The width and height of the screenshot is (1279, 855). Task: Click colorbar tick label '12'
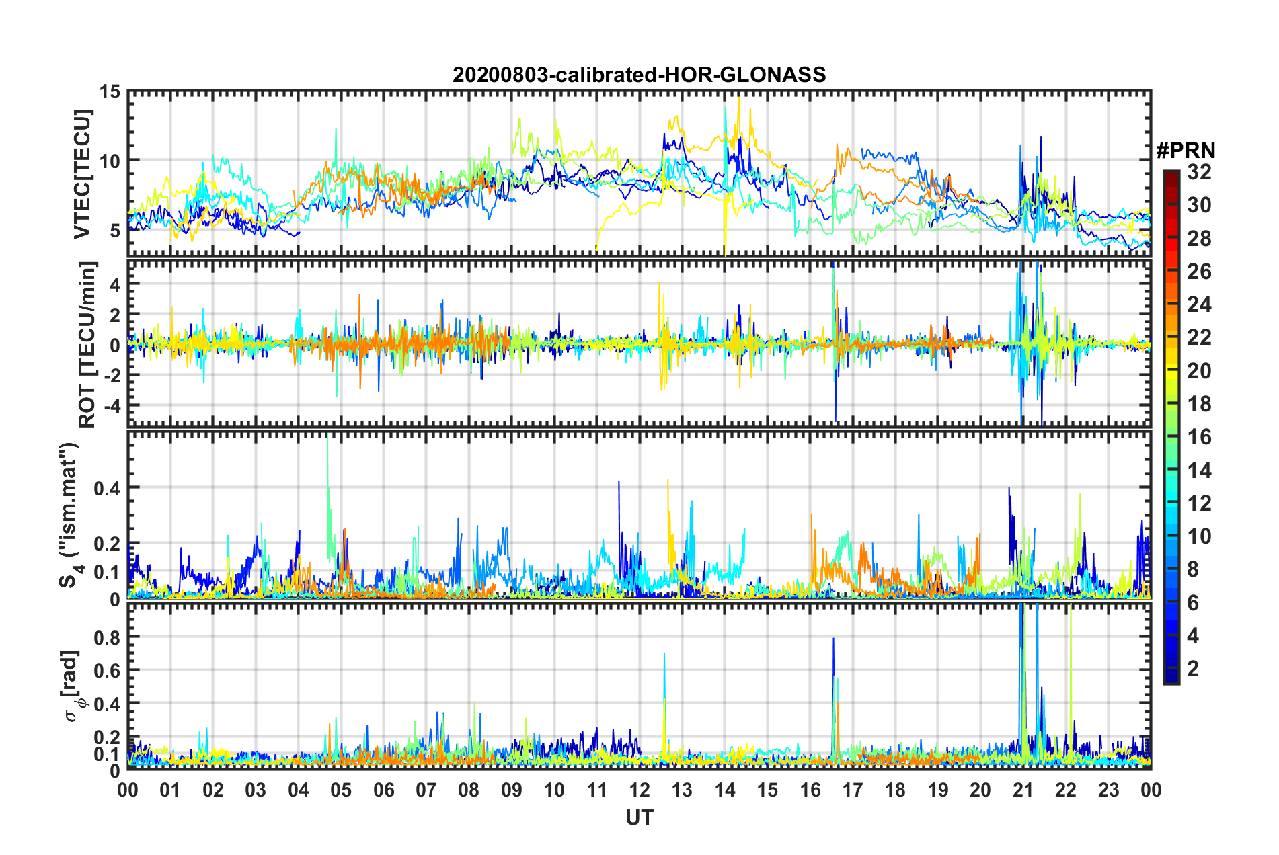[1199, 503]
